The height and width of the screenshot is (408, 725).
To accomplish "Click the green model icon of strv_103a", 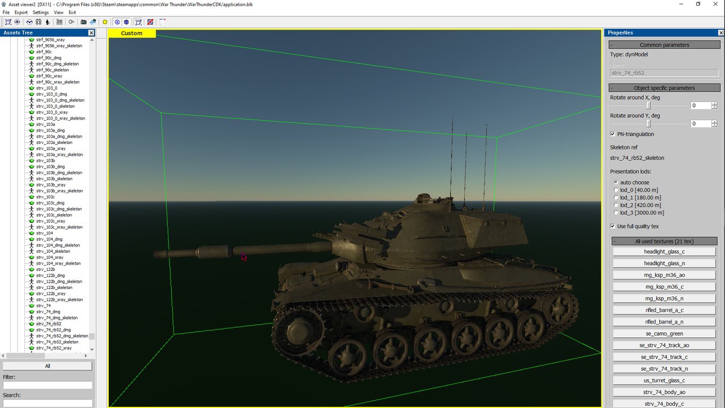I will [x=32, y=124].
